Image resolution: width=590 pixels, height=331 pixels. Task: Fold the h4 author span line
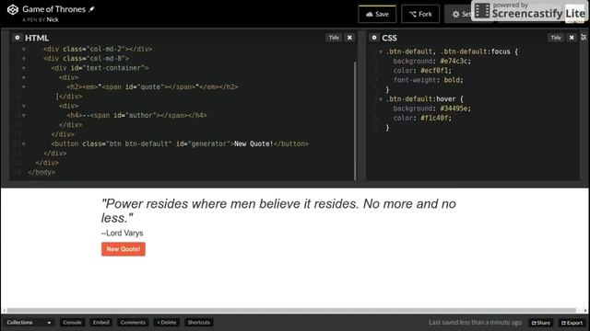24,116
